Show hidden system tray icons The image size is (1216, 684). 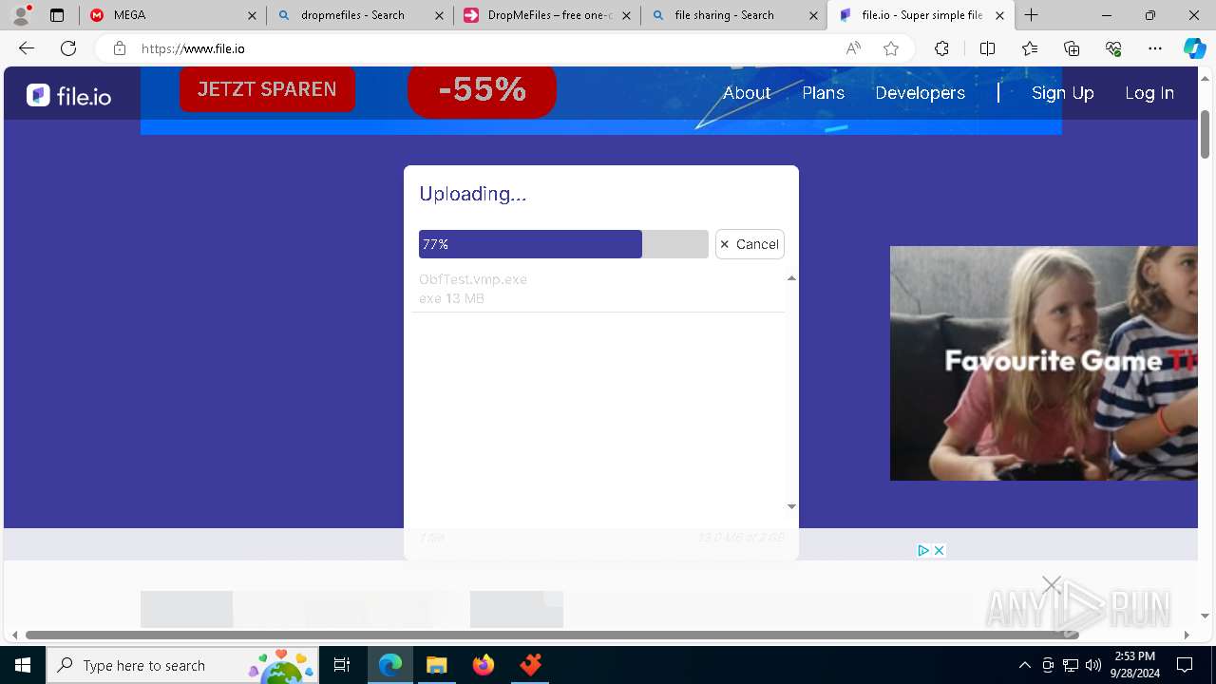point(1024,665)
